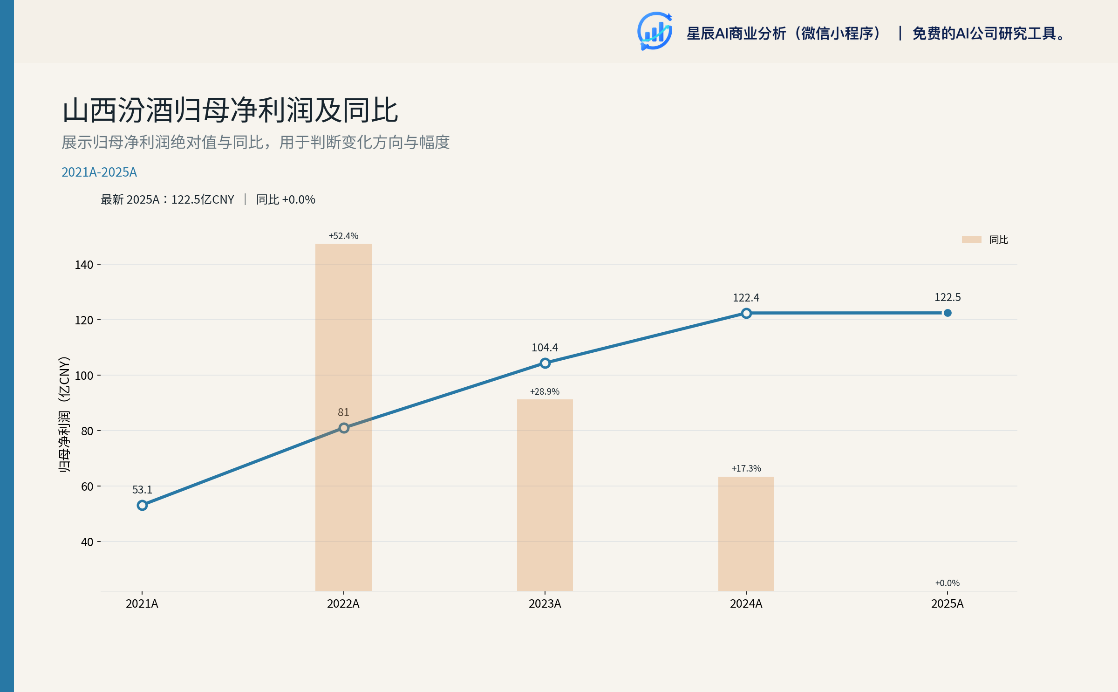Click the 最新 2025A：122.5亿CNY summary text
This screenshot has width=1118, height=692.
click(167, 199)
